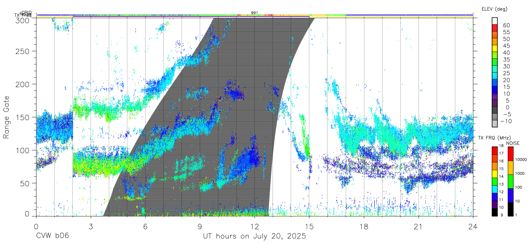The image size is (532, 245).
Task: Click the 'Range Gate' y-axis label
Action: (6, 117)
